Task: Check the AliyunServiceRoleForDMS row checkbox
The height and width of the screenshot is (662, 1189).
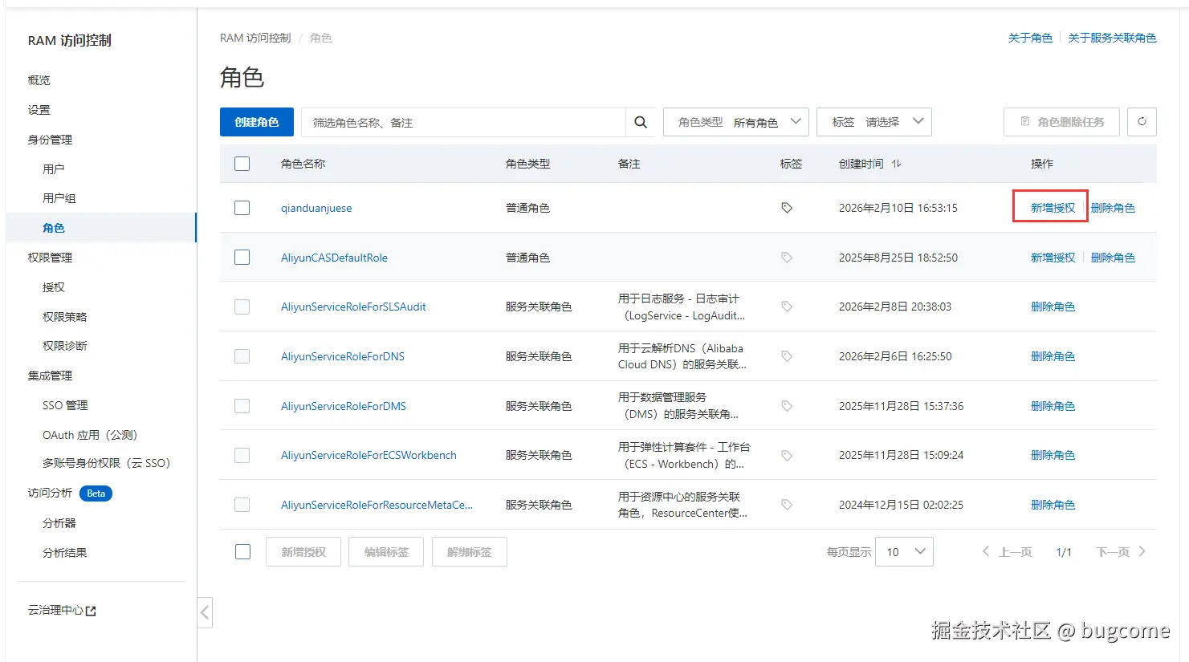Action: (242, 406)
